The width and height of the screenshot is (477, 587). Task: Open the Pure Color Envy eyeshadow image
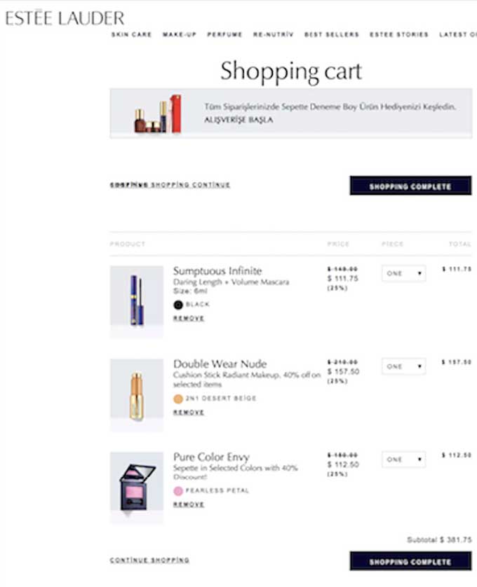(137, 488)
